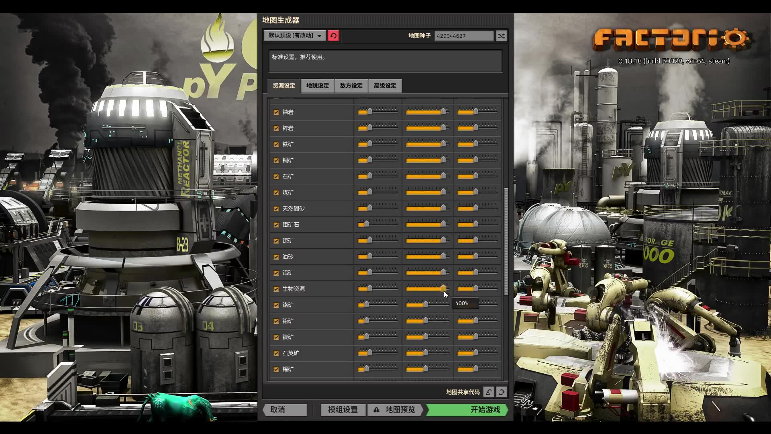Disable the 铝矿 resource checkbox
The image size is (771, 434).
pyautogui.click(x=276, y=273)
